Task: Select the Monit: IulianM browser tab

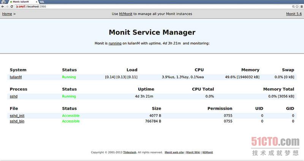Action: pos(23,2)
